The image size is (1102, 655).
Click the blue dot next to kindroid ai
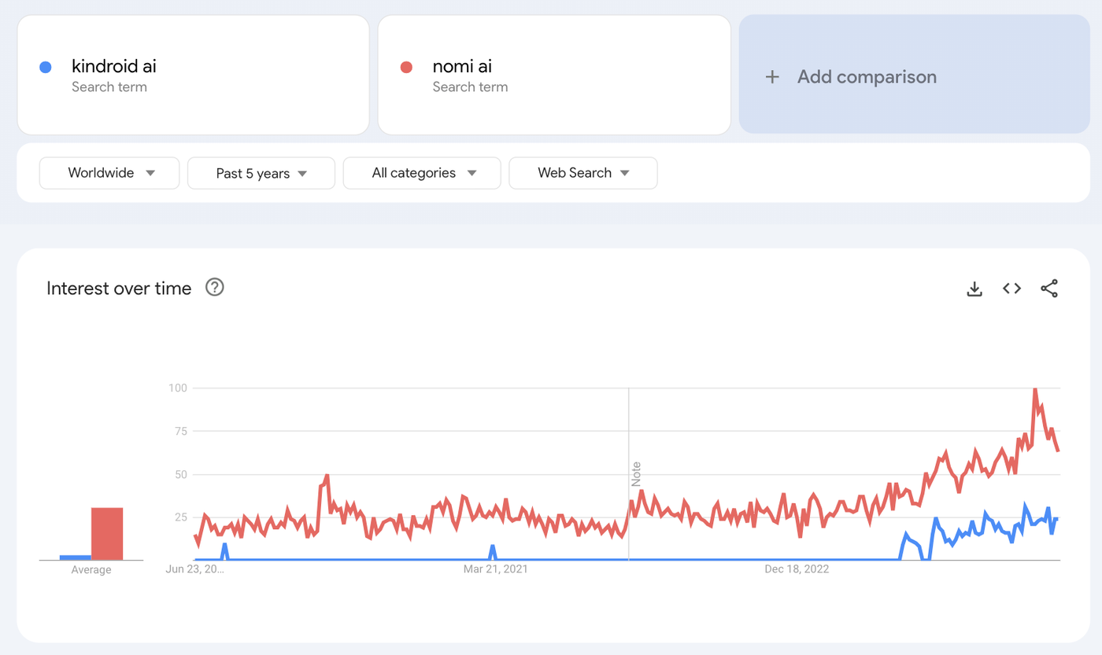coord(46,68)
